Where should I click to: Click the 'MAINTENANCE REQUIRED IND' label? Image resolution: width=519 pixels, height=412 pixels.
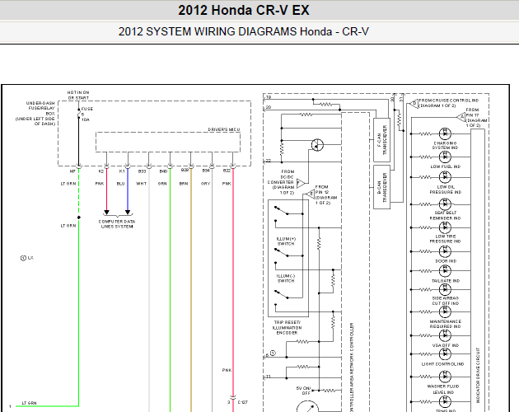[445, 324]
